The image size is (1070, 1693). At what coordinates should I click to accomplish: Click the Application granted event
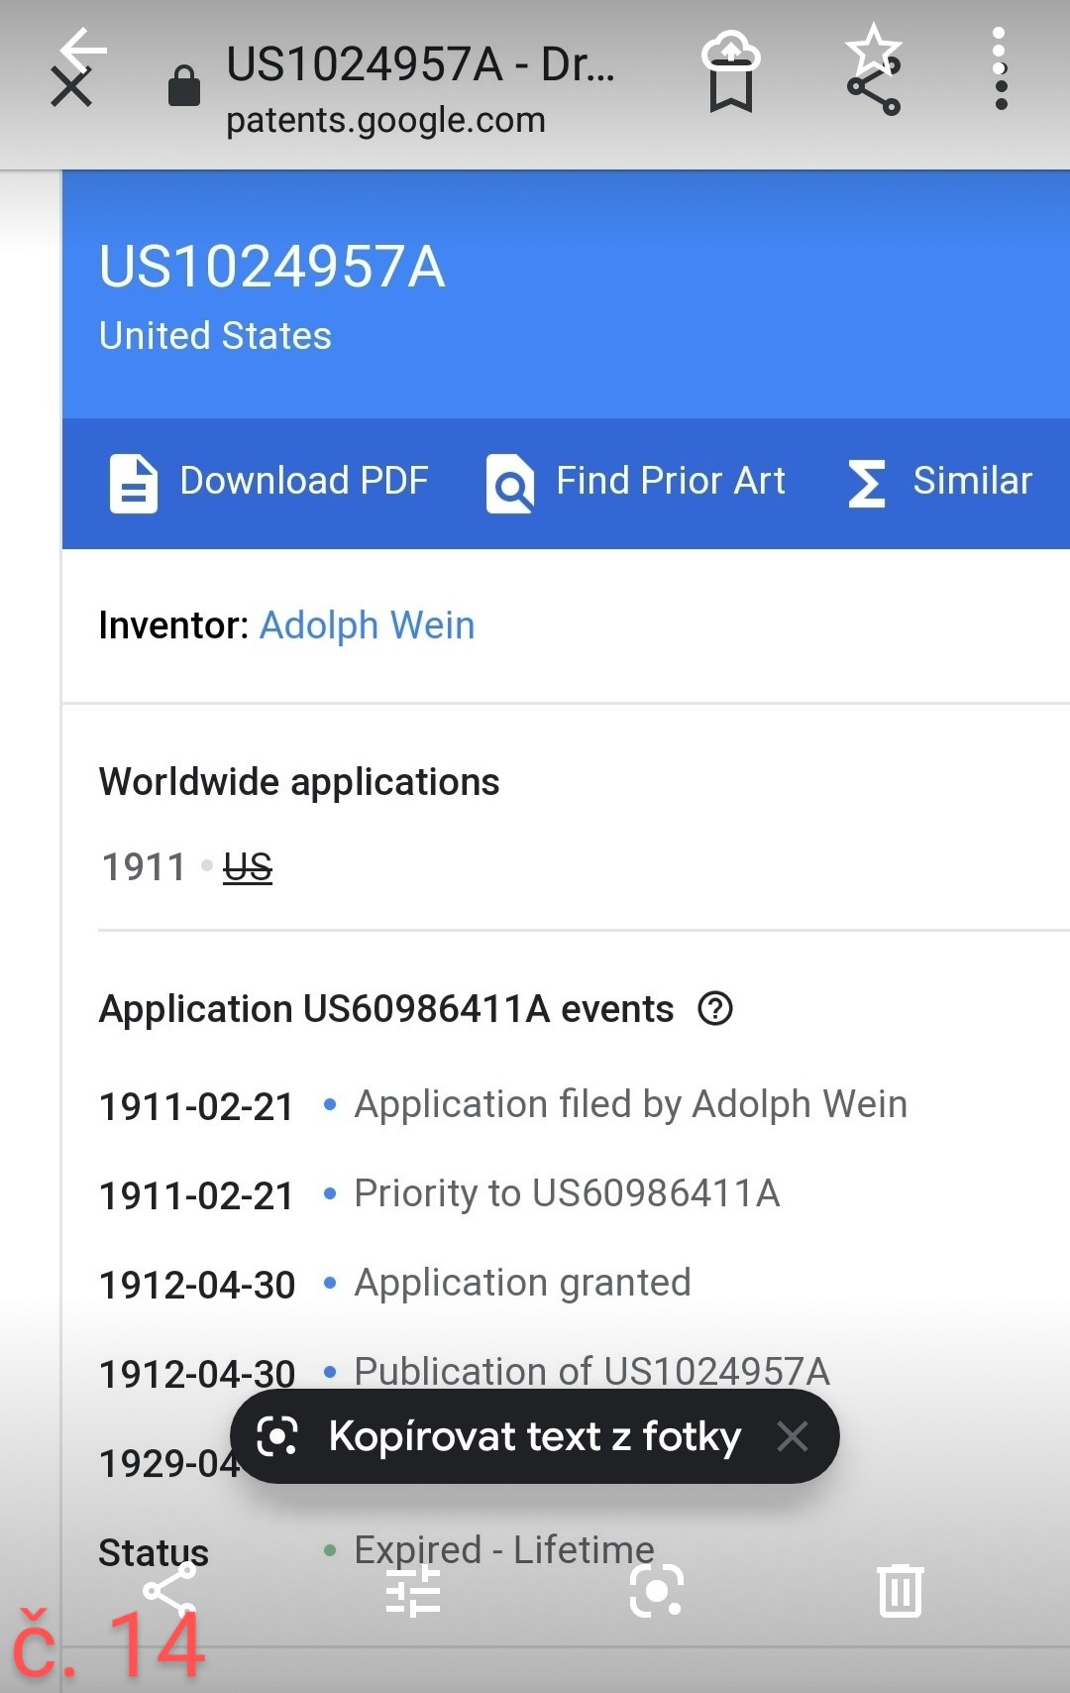522,1283
